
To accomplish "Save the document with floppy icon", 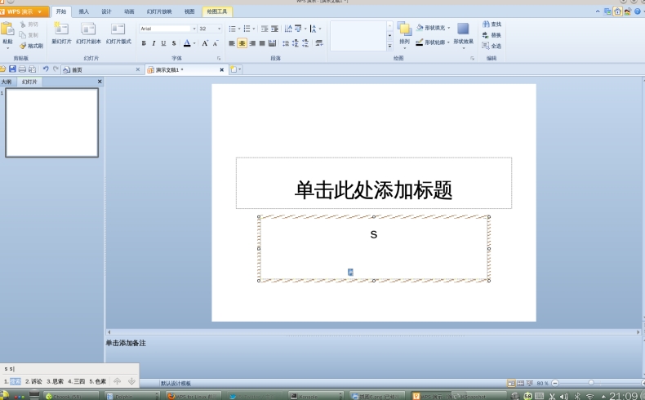I will click(12, 69).
